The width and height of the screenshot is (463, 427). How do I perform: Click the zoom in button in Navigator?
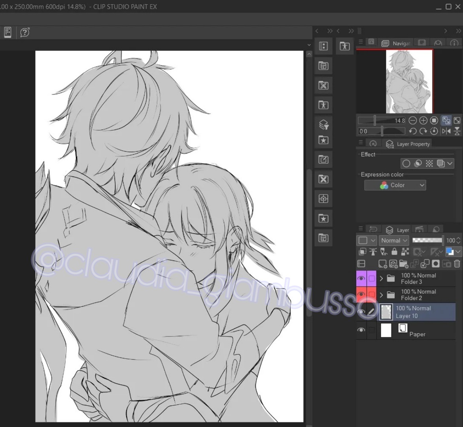[x=423, y=121]
